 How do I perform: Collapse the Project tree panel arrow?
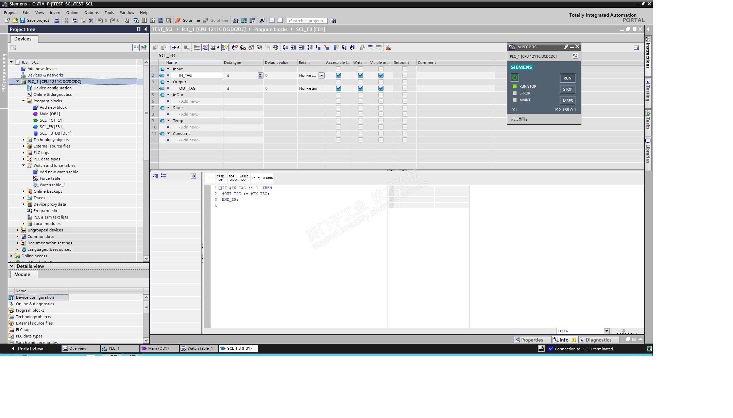[x=146, y=29]
